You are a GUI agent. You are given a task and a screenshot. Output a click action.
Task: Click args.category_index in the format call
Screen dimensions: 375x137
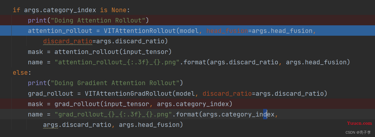(x=238, y=114)
